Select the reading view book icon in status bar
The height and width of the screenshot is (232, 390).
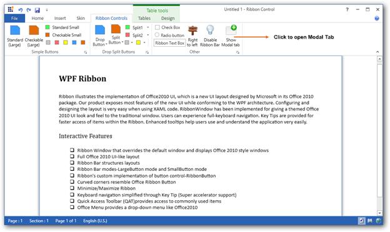(370, 221)
